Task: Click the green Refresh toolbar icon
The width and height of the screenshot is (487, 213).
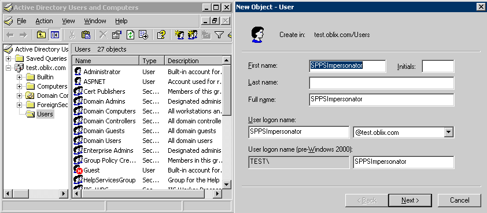Action: click(130, 35)
